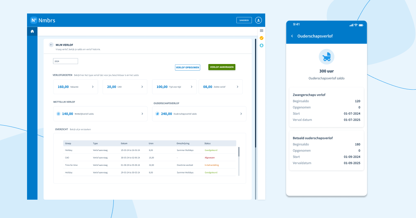Click the orange checkmark tasks icon
Viewport: 416px width, 218px height.
click(x=261, y=38)
